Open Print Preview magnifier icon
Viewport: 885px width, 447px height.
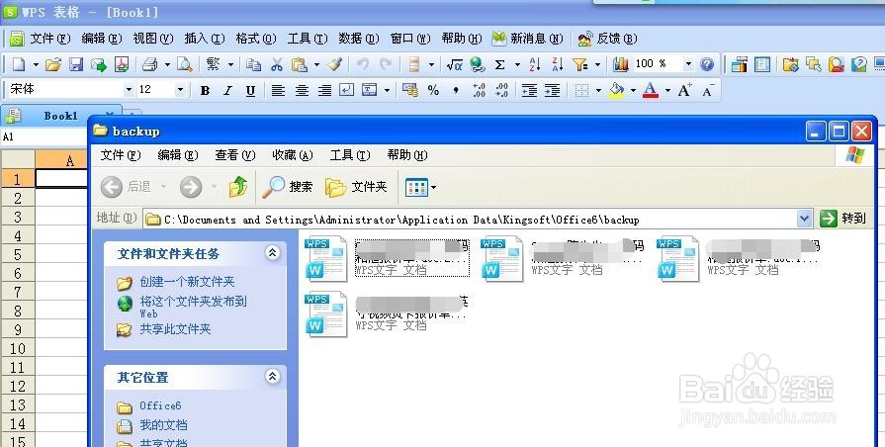coord(185,64)
